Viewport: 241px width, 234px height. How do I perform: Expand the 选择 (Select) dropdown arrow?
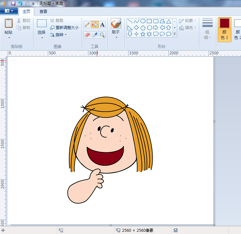coord(42,38)
